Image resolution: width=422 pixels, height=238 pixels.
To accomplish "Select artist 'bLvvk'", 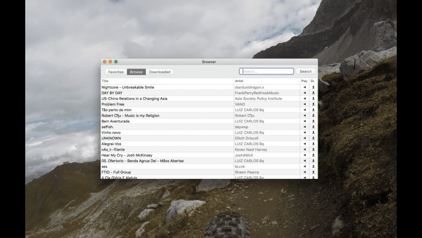I will (x=240, y=166).
